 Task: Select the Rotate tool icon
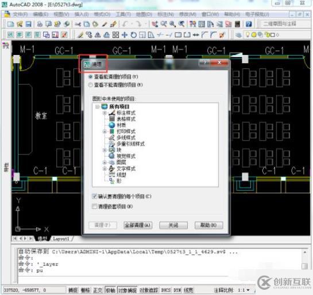pyautogui.click(x=134, y=35)
